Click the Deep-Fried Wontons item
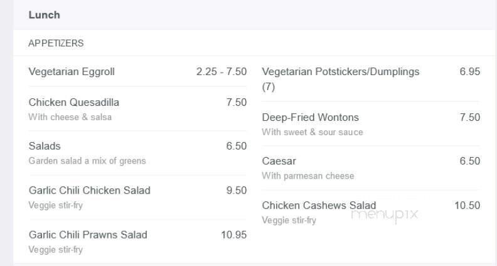The width and height of the screenshot is (497, 266). 310,117
